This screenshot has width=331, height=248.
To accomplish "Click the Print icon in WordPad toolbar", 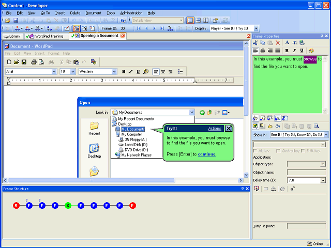I will point(34,62).
